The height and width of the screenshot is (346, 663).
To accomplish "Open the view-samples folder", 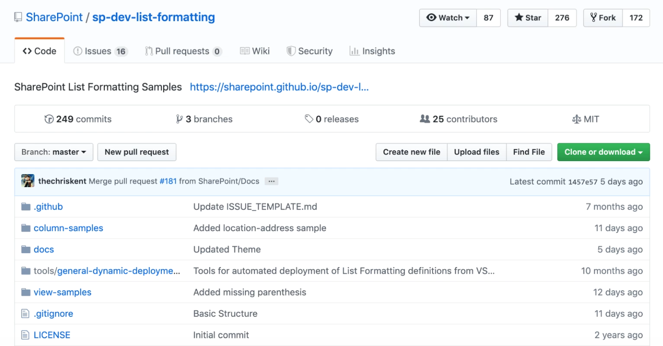I will point(62,292).
